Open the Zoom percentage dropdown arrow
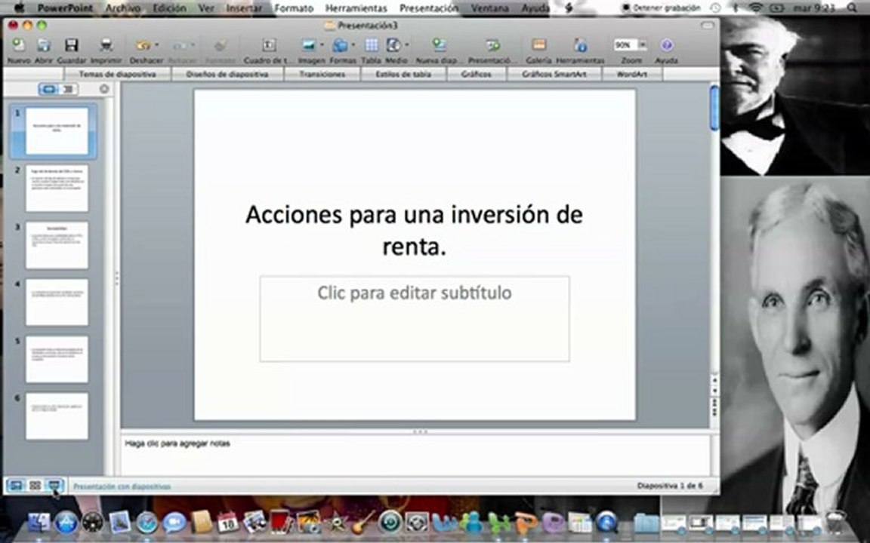The image size is (870, 543). (x=643, y=44)
